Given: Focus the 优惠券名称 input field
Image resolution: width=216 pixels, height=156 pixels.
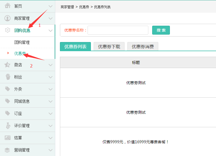Looking at the screenshot, I should point(118,30).
